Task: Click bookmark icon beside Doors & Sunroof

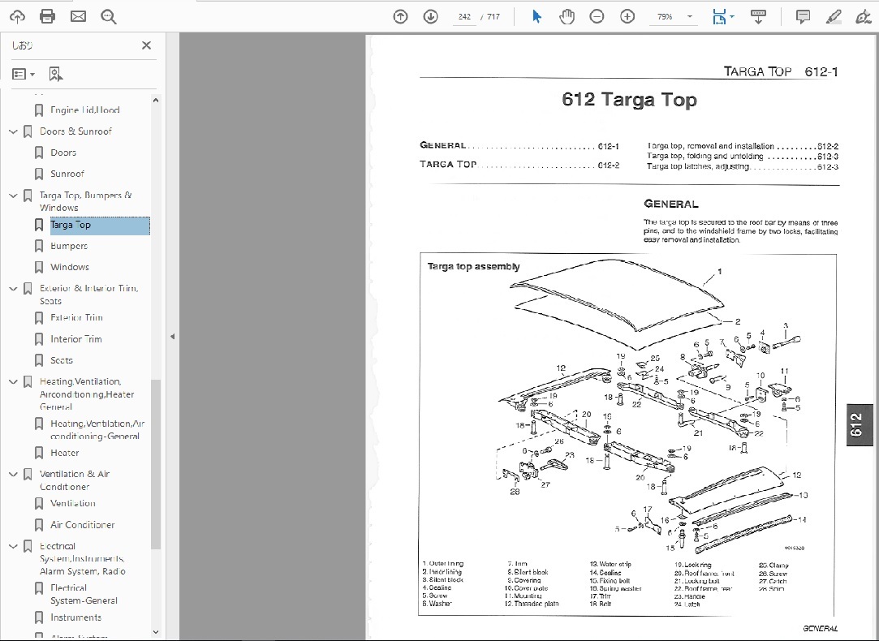Action: tap(28, 131)
